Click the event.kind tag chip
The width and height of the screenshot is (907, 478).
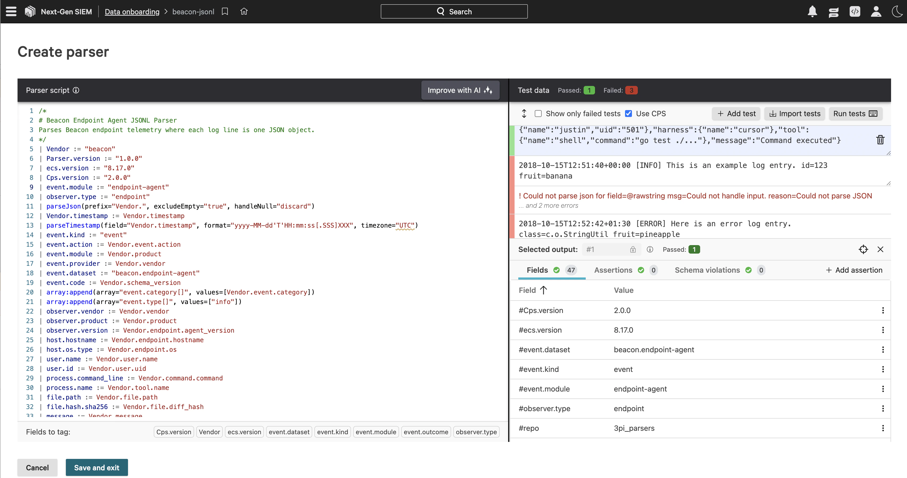click(x=332, y=432)
